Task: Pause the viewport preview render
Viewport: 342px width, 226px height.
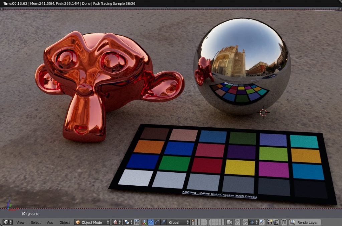Action: pyautogui.click(x=284, y=222)
